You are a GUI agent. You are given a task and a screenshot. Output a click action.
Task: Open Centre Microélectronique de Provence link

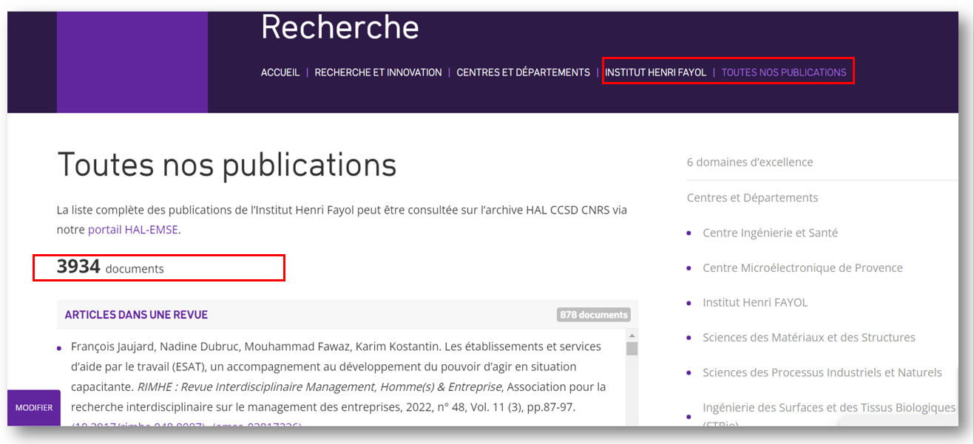(802, 267)
